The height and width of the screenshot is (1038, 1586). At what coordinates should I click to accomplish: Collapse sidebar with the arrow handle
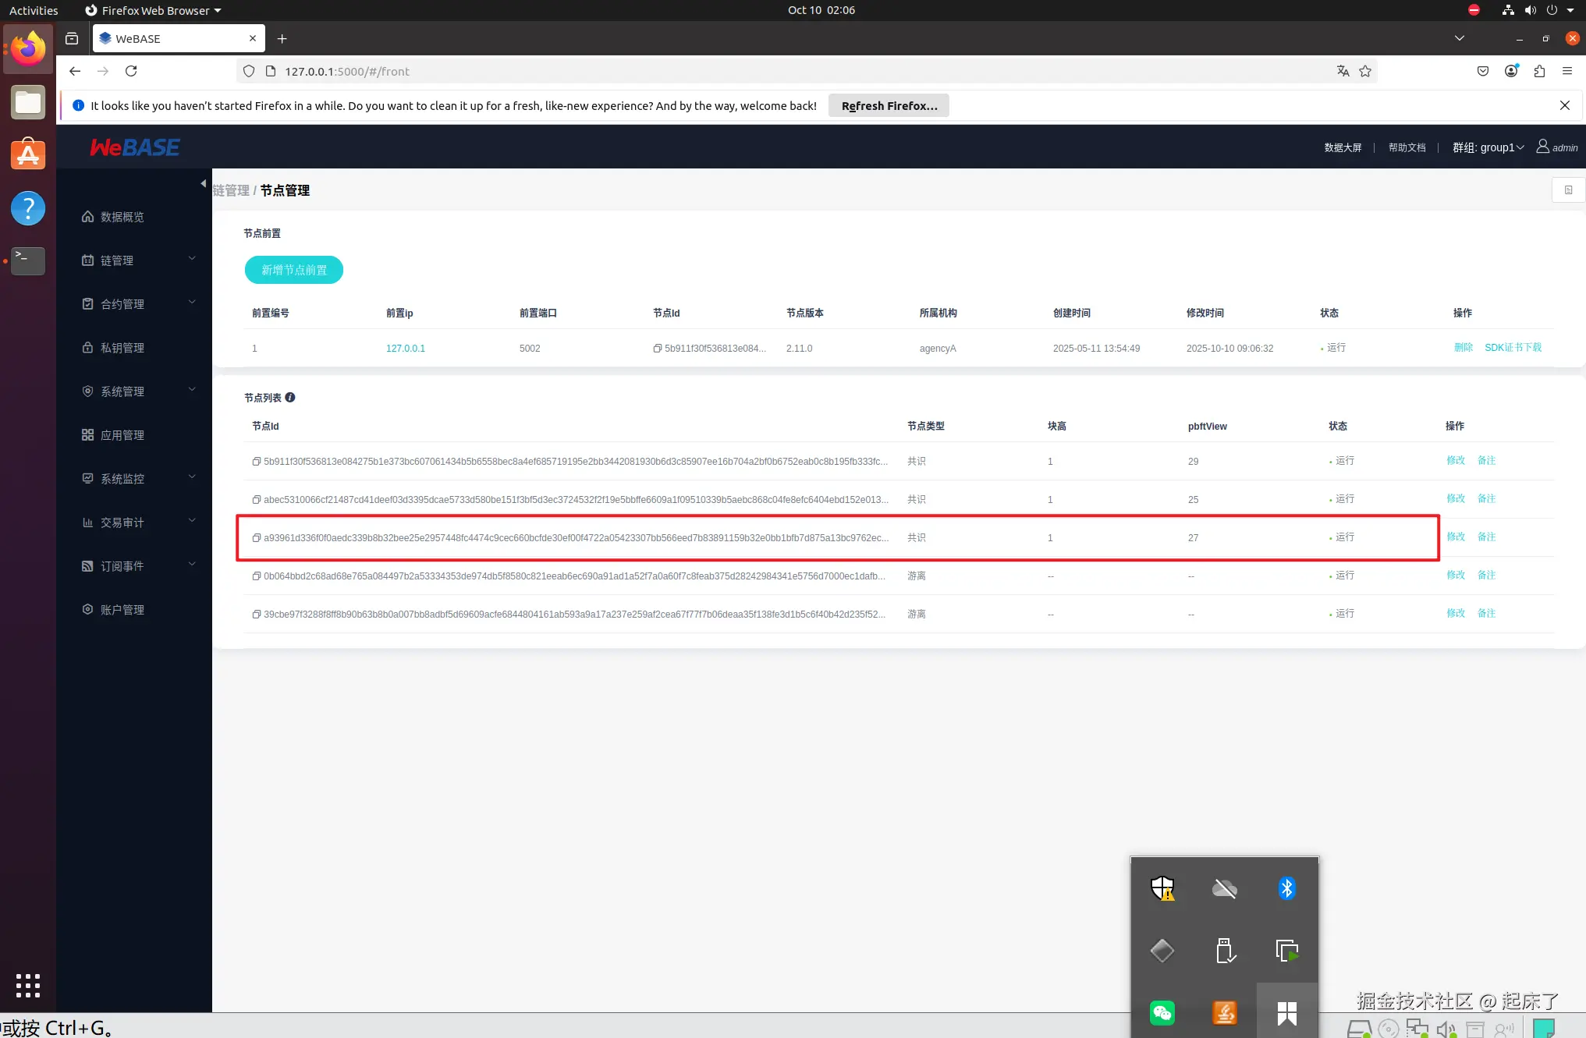point(203,184)
